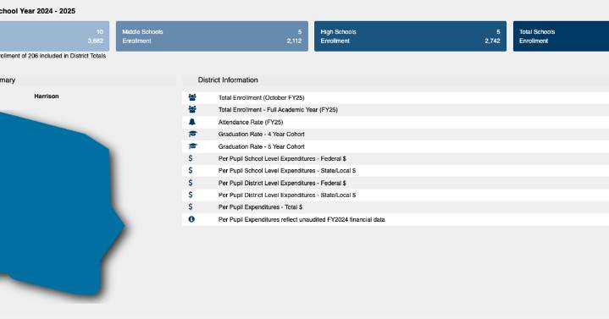Open the Middle Schools enrollment card

(x=212, y=36)
